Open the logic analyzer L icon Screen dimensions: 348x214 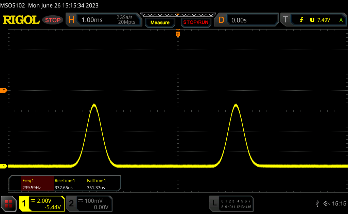pos(214,203)
